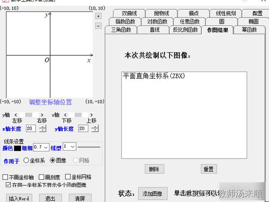Screen dimensions: 269x202
Task: Adjust x轴长度 with its stepper arrows
Action: click(x=43, y=128)
